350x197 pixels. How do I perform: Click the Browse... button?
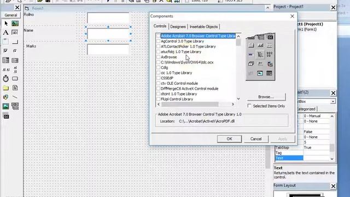click(x=266, y=97)
